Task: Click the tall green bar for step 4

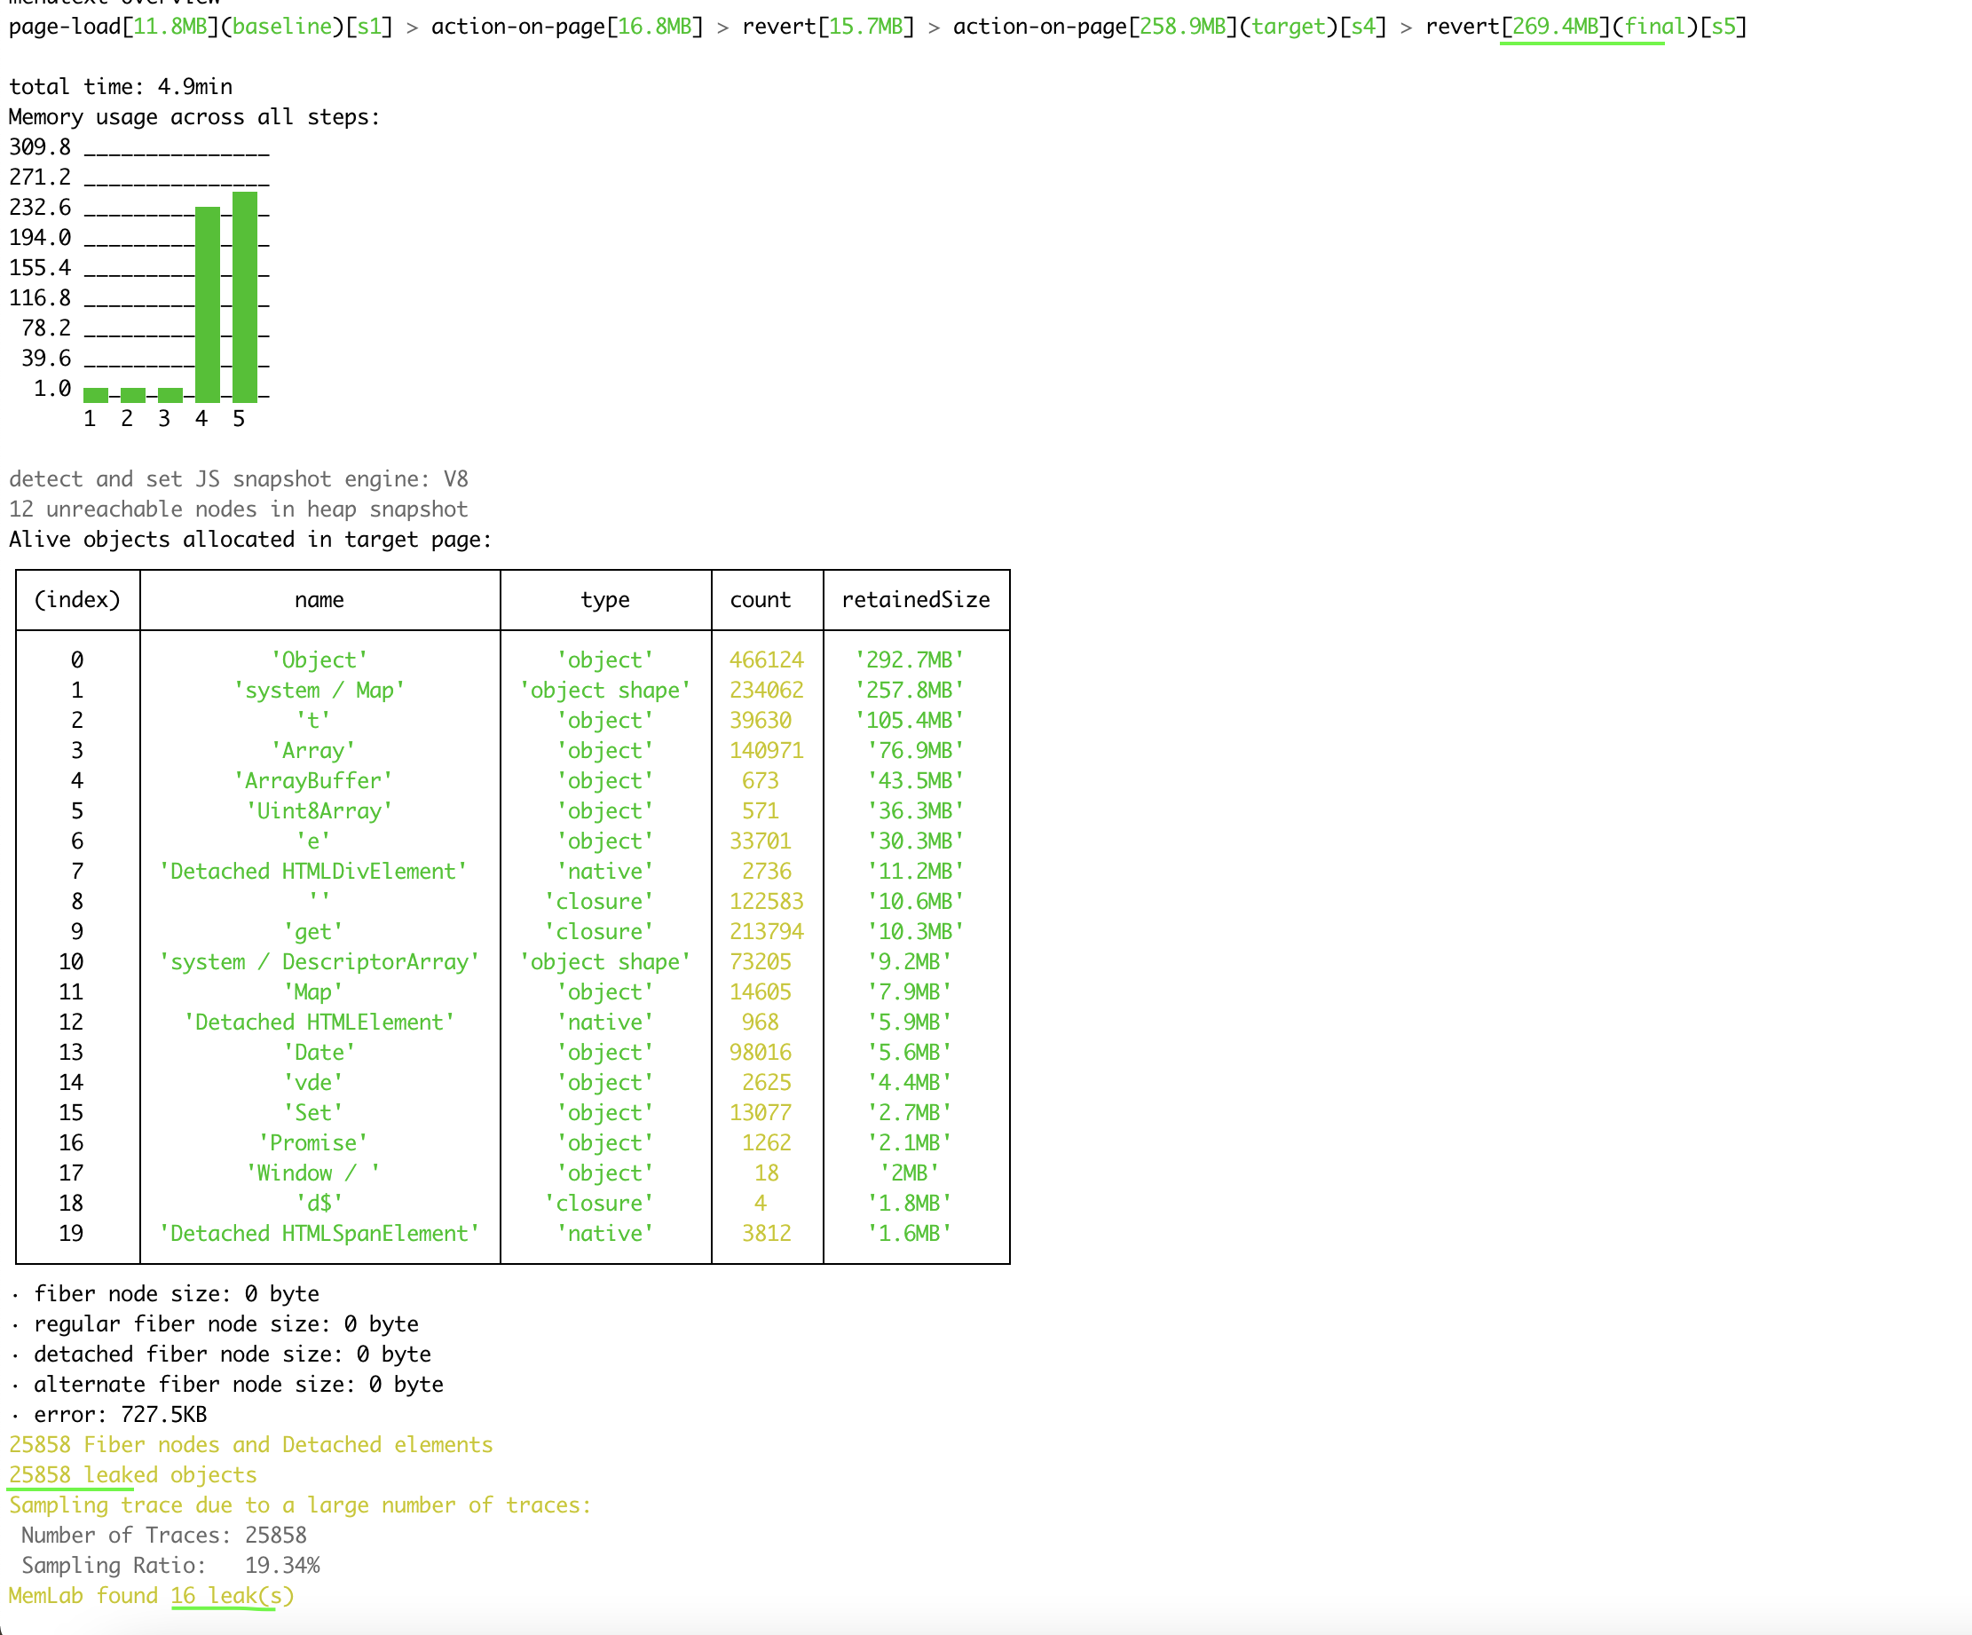Action: pos(208,304)
